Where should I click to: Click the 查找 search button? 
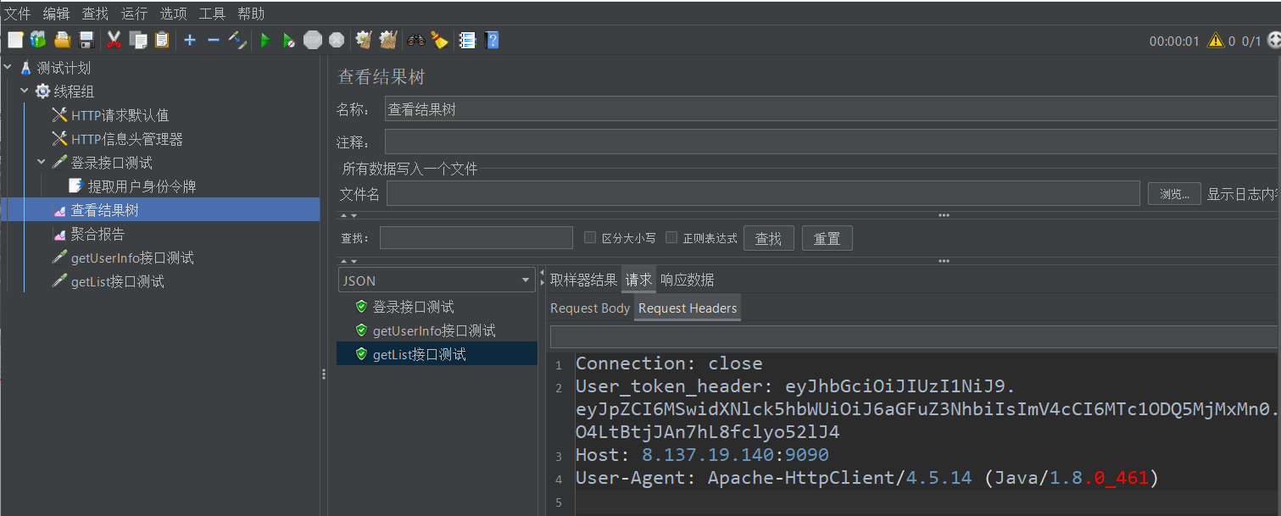coord(769,238)
